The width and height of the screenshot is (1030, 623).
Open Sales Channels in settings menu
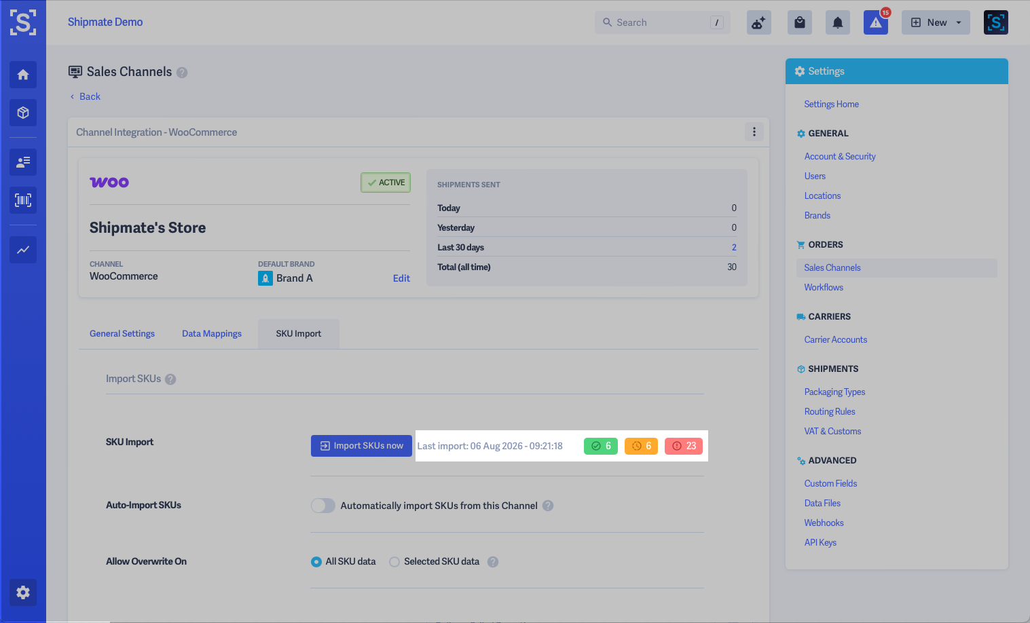(896, 268)
